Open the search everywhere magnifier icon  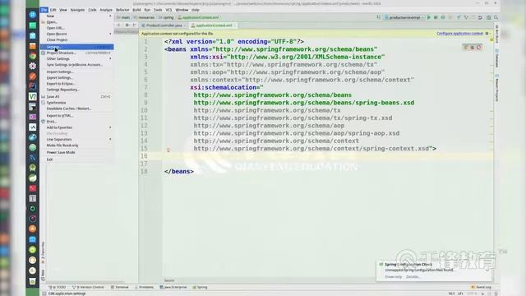tap(496, 17)
